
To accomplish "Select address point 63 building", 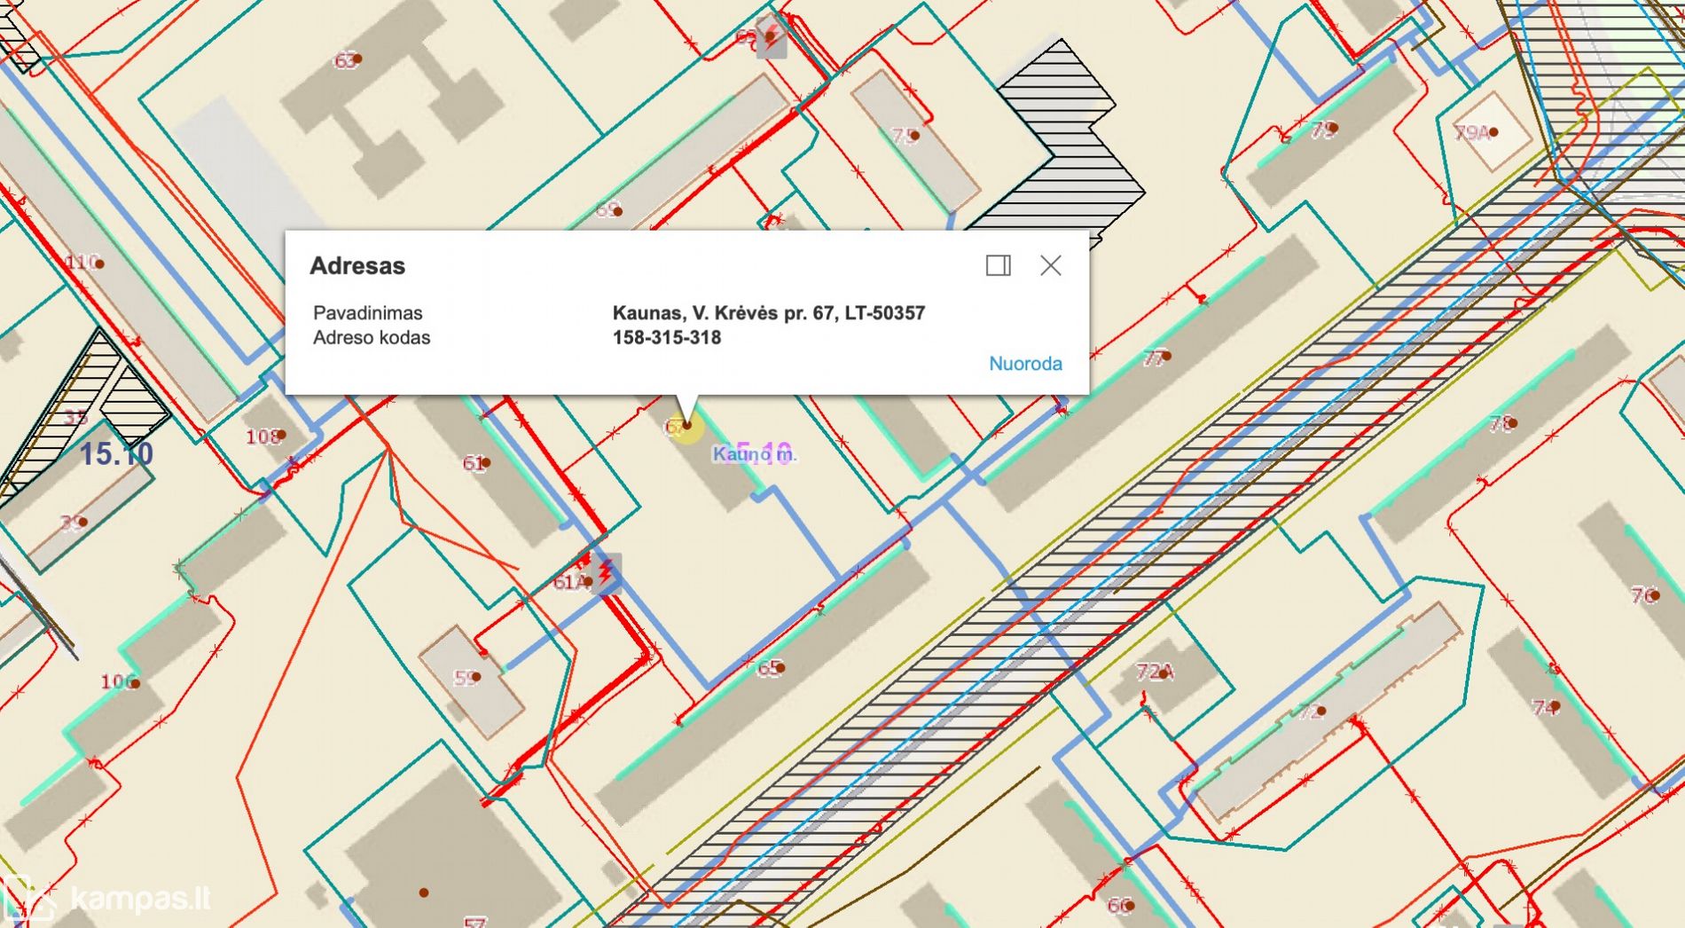I will point(357,59).
